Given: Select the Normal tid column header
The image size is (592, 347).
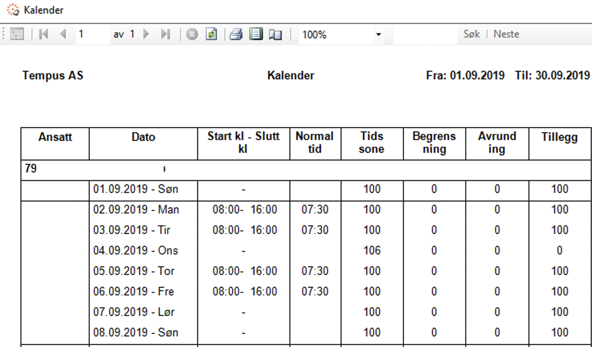Looking at the screenshot, I should point(315,143).
